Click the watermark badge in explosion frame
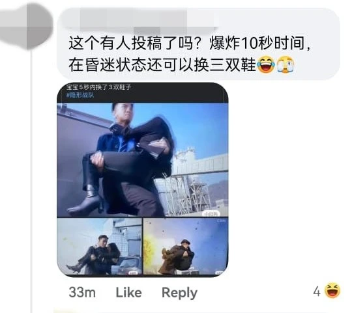 click(219, 273)
